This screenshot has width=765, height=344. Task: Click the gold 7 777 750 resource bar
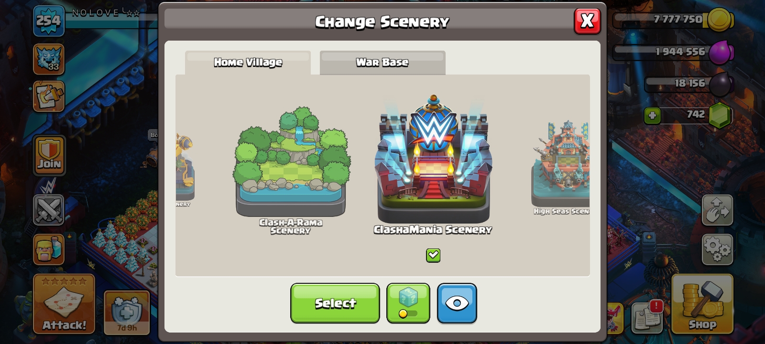(x=672, y=20)
